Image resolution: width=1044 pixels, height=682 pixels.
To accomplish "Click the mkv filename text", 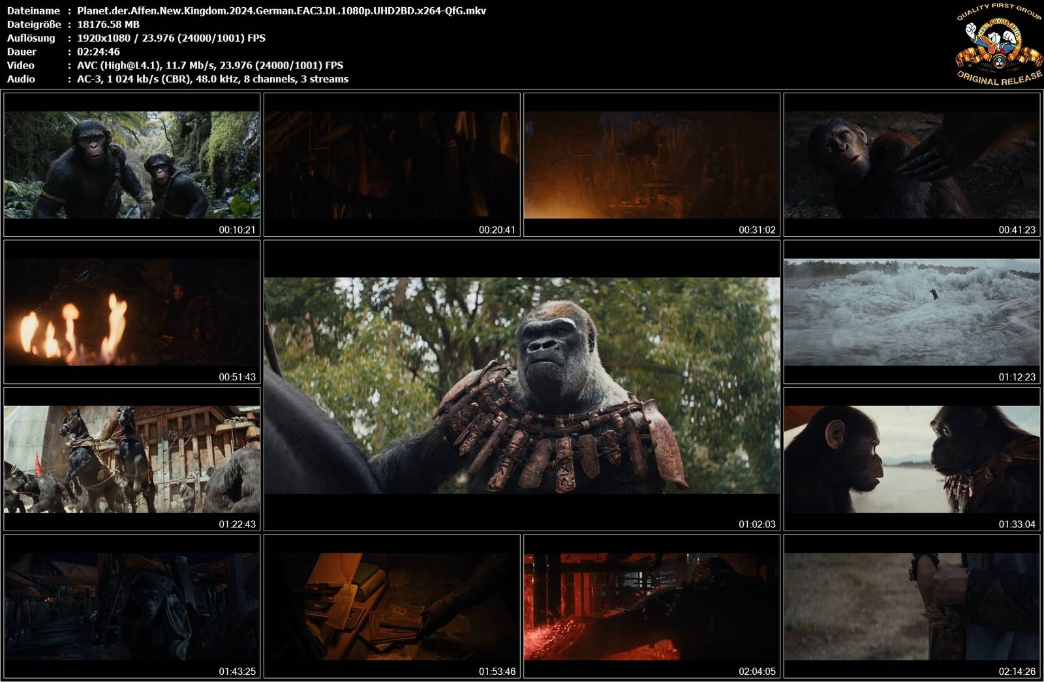I will 281,10.
